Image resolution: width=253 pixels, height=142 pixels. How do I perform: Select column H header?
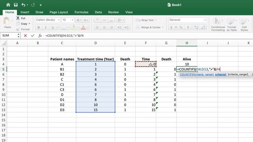pyautogui.click(x=187, y=43)
